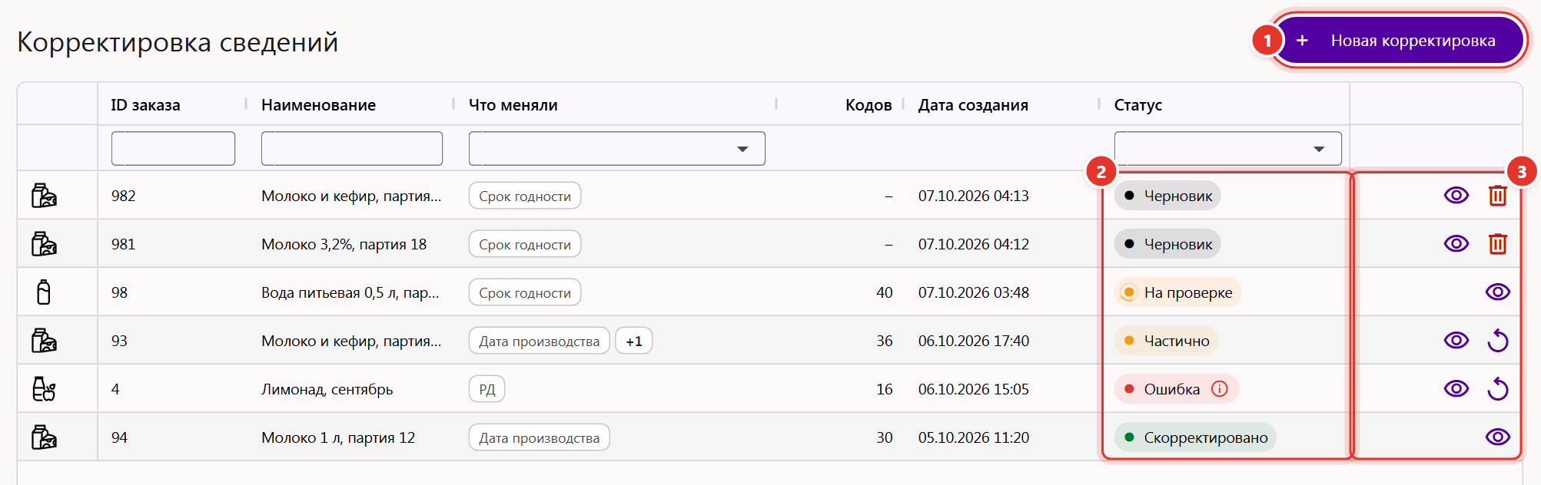Screen dimensions: 1541x485
Task: Click the 'На проверке' status badge
Action: click(x=1178, y=292)
